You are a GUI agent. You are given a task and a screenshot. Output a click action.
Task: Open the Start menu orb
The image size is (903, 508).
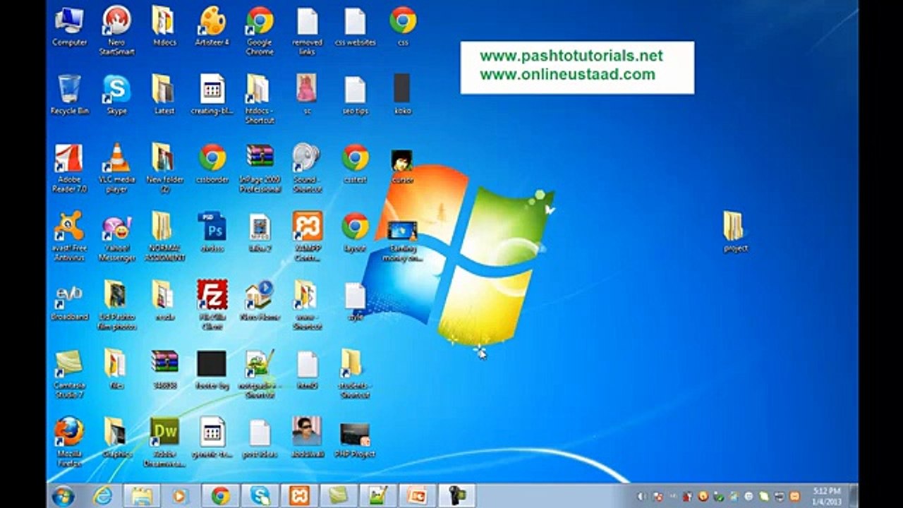coord(63,495)
